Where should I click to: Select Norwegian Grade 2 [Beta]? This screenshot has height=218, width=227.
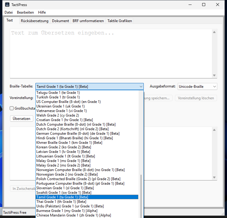pyautogui.click(x=87, y=174)
